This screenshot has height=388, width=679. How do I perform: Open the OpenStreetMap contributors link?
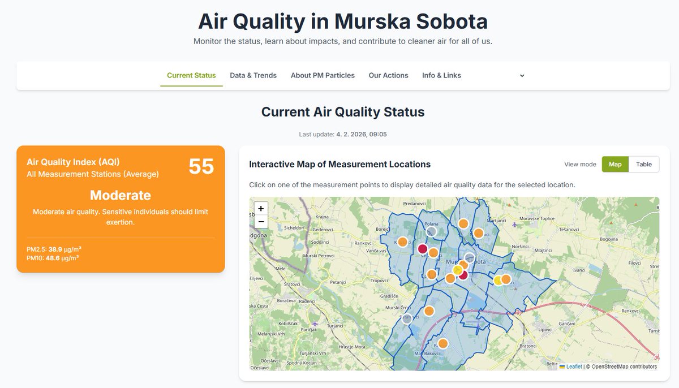(624, 367)
